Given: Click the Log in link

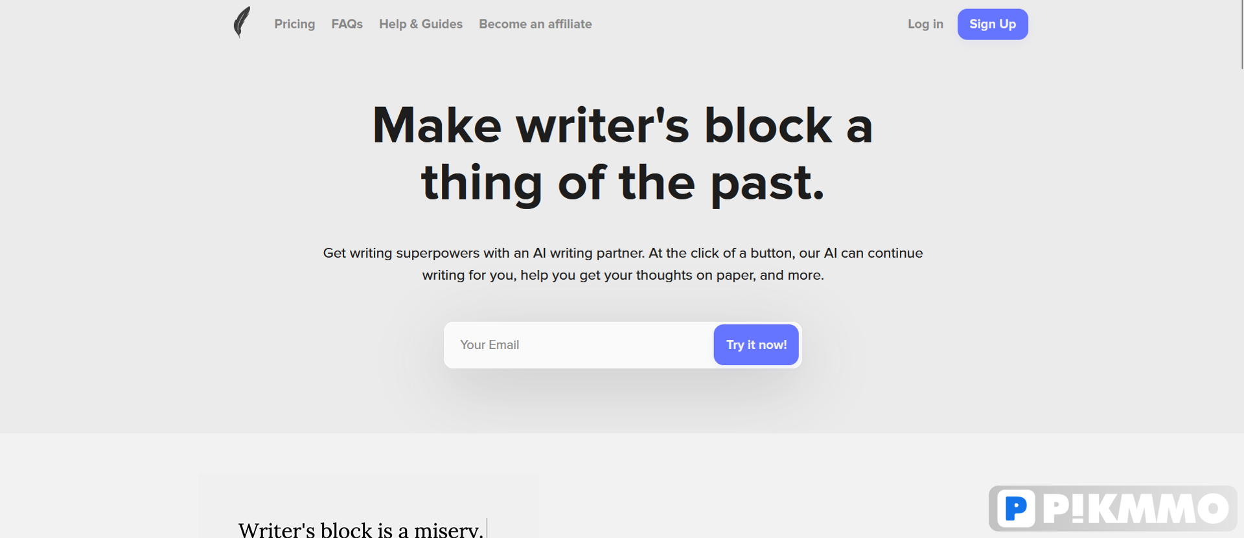Looking at the screenshot, I should (x=925, y=24).
